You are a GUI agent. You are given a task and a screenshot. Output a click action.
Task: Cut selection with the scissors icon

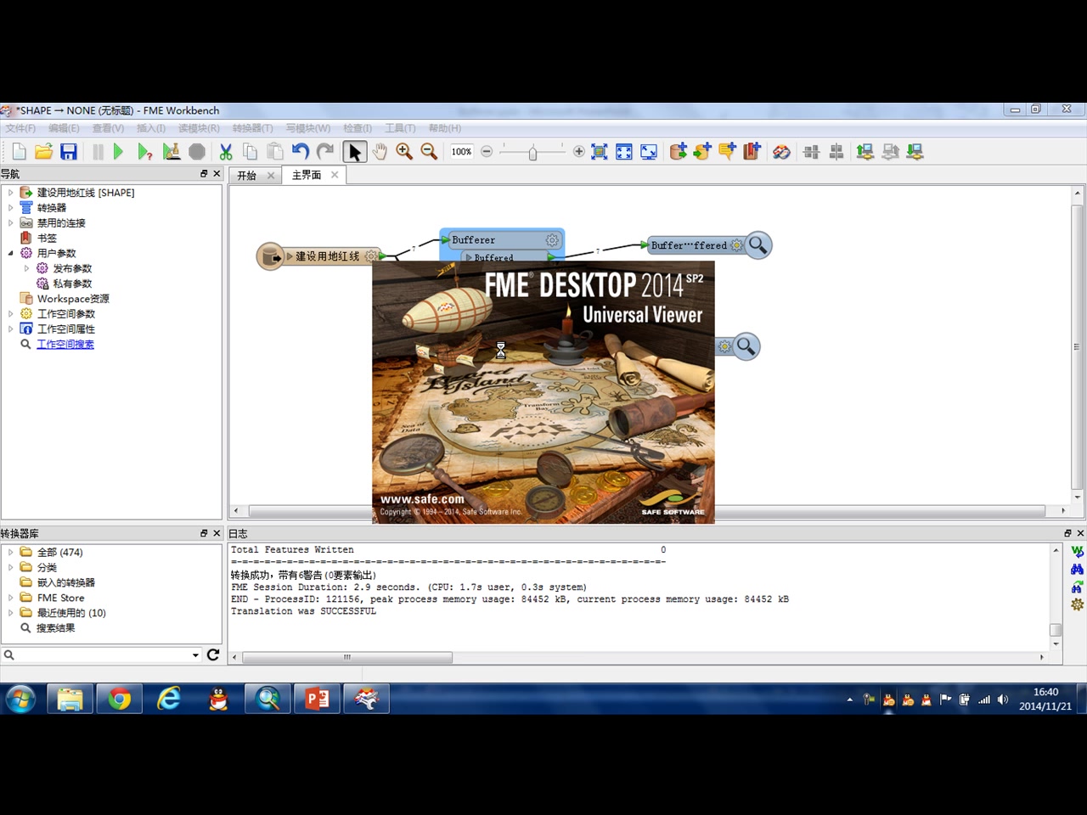coord(225,151)
